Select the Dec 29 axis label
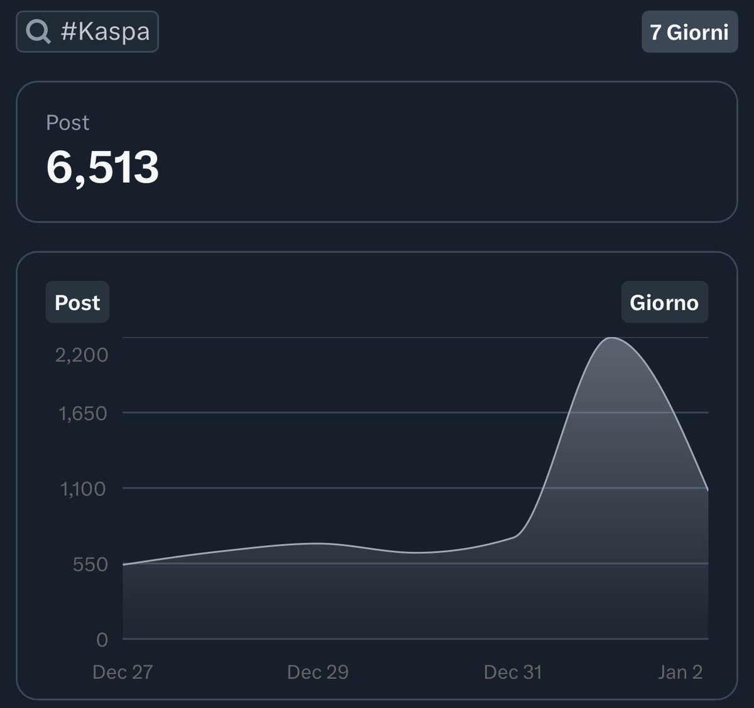Viewport: 754px width, 708px height. point(319,672)
